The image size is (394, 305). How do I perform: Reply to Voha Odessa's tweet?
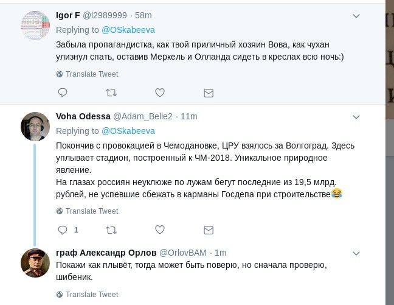click(x=62, y=230)
